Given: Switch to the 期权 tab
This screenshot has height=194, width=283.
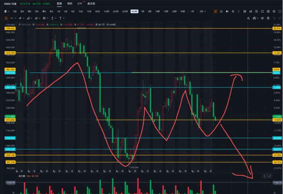Looking at the screenshot, I should (70, 4).
